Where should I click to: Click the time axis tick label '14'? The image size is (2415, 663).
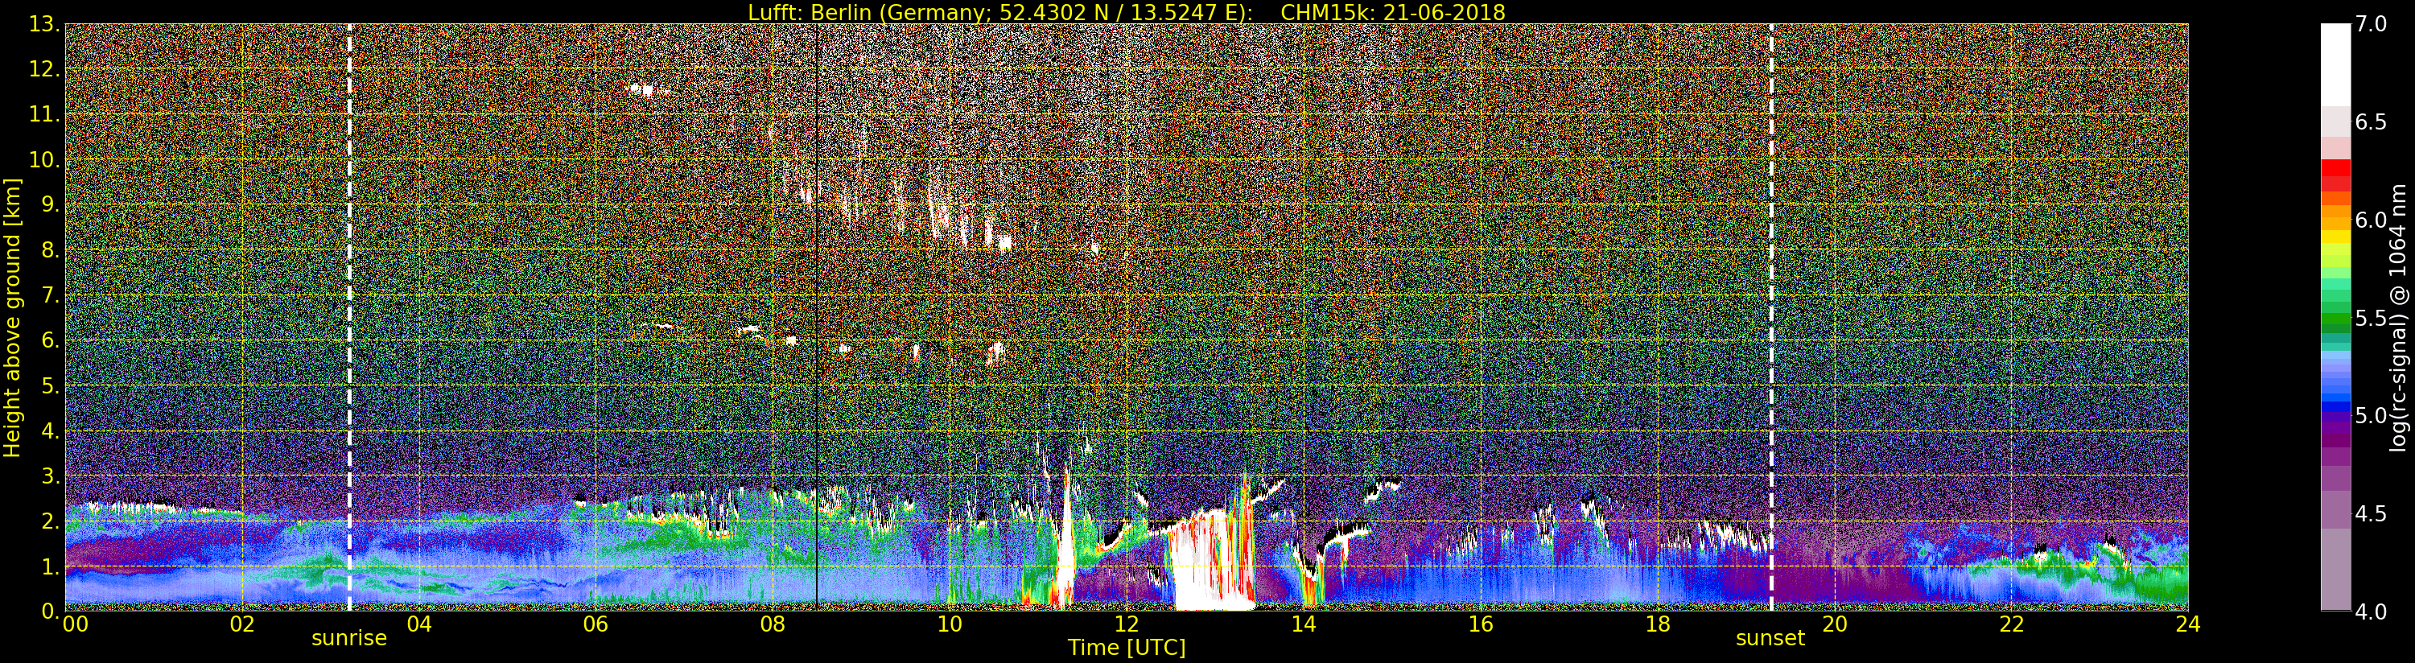[x=1303, y=624]
